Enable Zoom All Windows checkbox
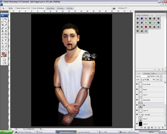This screenshot has height=134, width=167. 32,8
